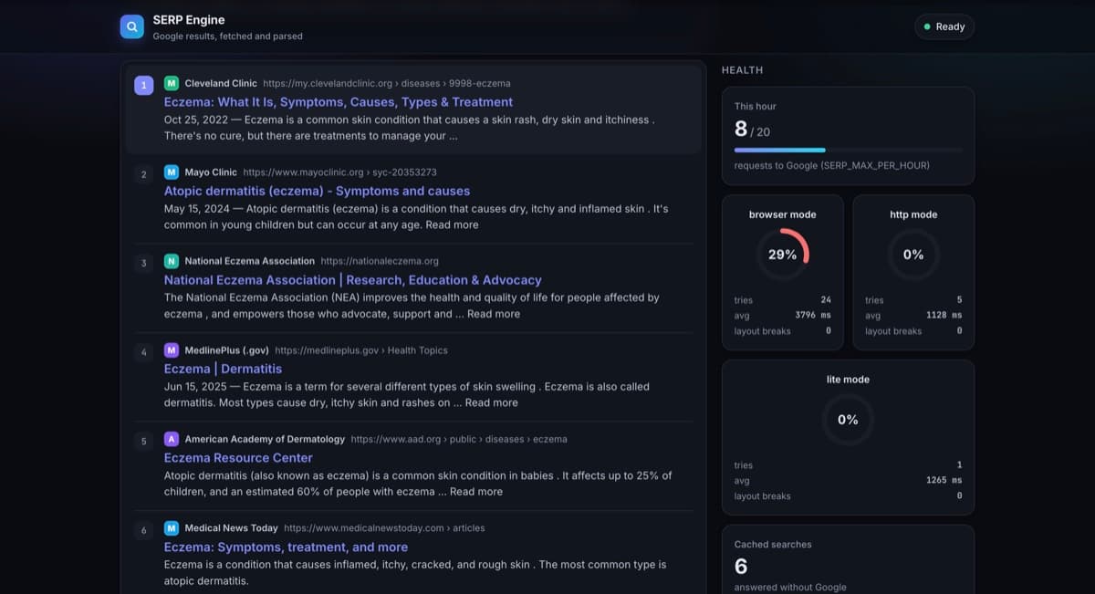Click the 1128 ms average value
1095x594 pixels.
coord(944,316)
